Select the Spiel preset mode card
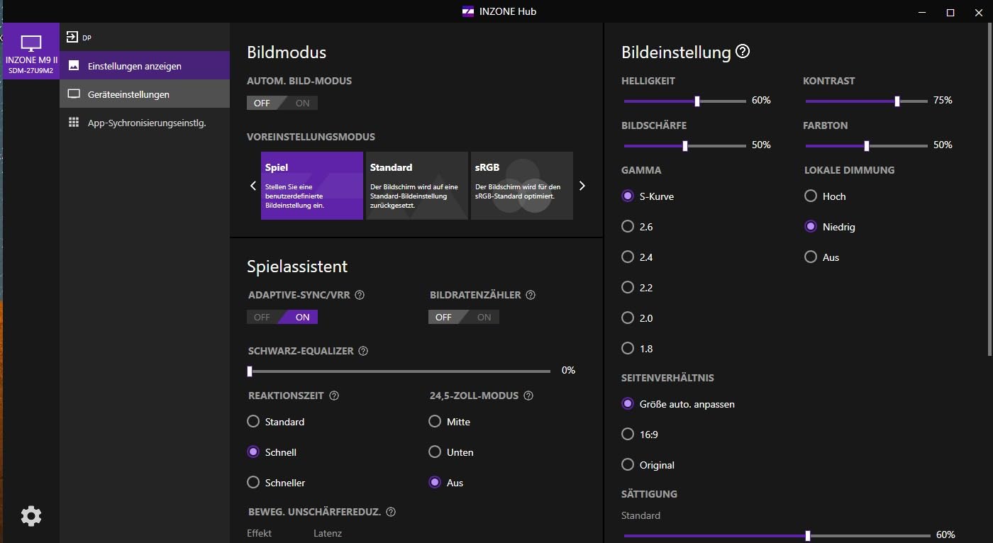 (x=312, y=186)
